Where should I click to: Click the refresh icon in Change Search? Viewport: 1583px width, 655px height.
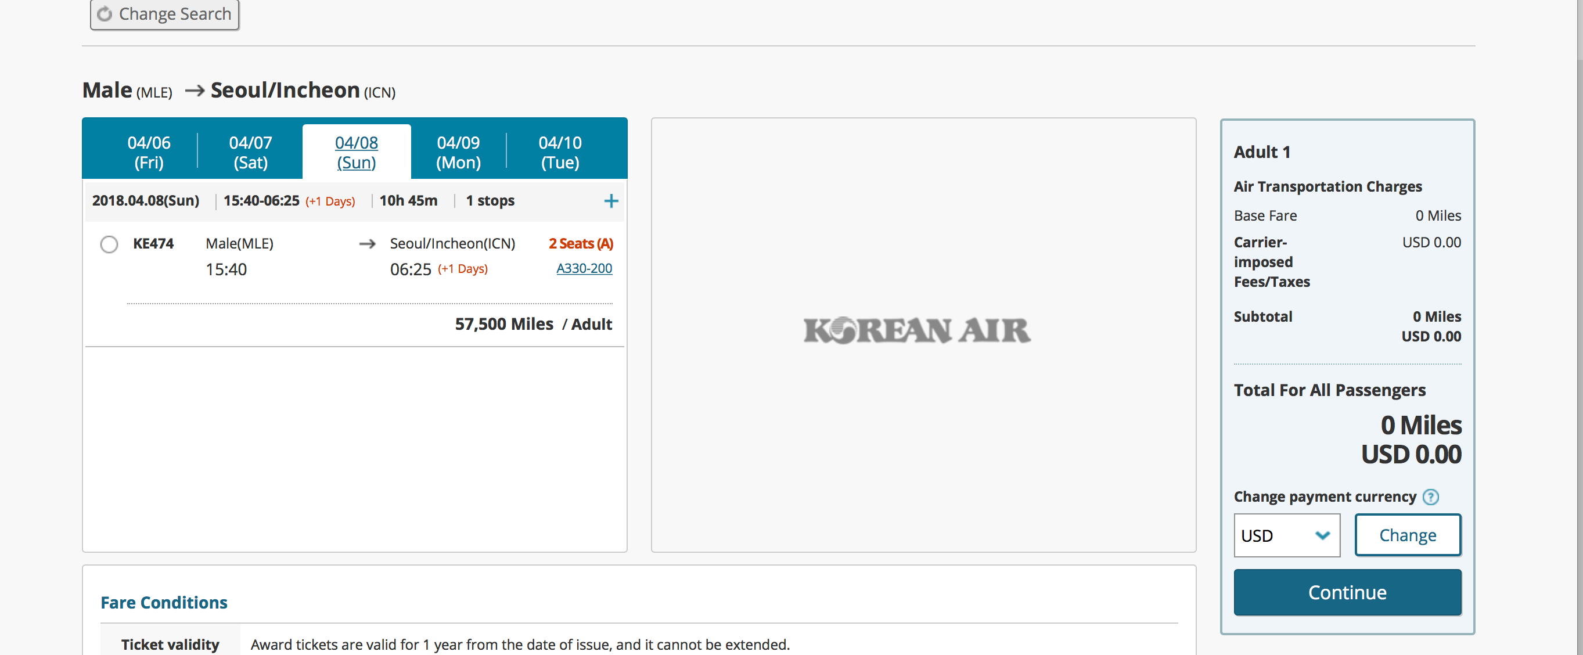105,13
